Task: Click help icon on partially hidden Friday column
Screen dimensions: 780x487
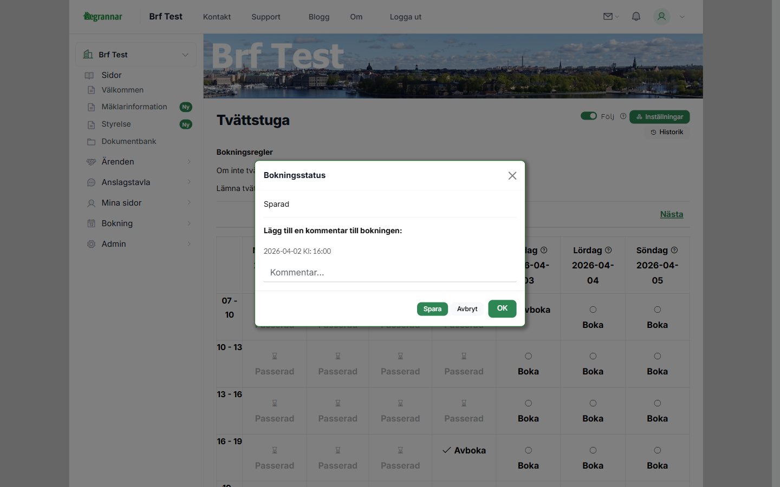Action: click(x=544, y=250)
